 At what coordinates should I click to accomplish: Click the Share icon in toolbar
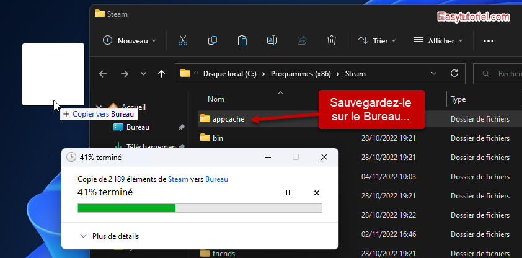(x=302, y=40)
